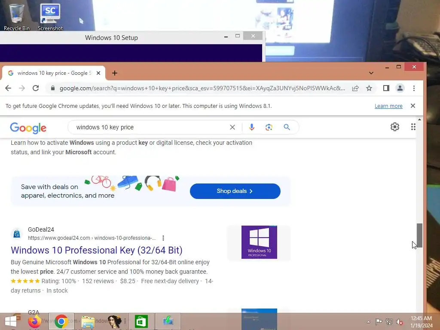
Task: Go to Google home via logo
Action: pyautogui.click(x=28, y=128)
